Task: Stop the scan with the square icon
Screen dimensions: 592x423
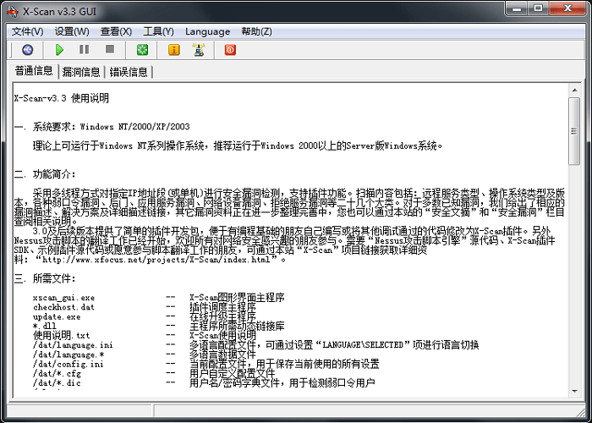Action: point(109,51)
